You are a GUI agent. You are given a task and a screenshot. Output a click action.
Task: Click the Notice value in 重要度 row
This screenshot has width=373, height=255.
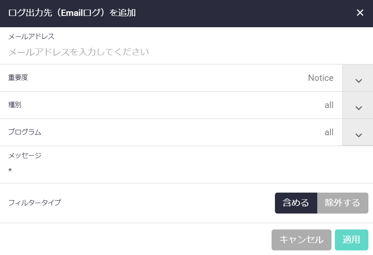click(x=321, y=78)
